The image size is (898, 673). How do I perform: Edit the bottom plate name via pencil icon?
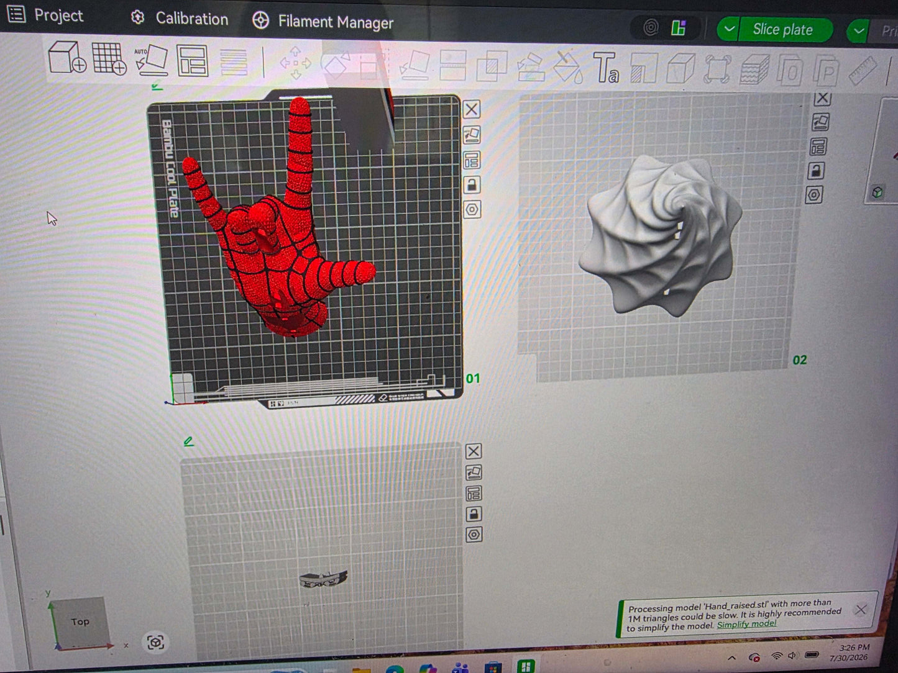[189, 441]
